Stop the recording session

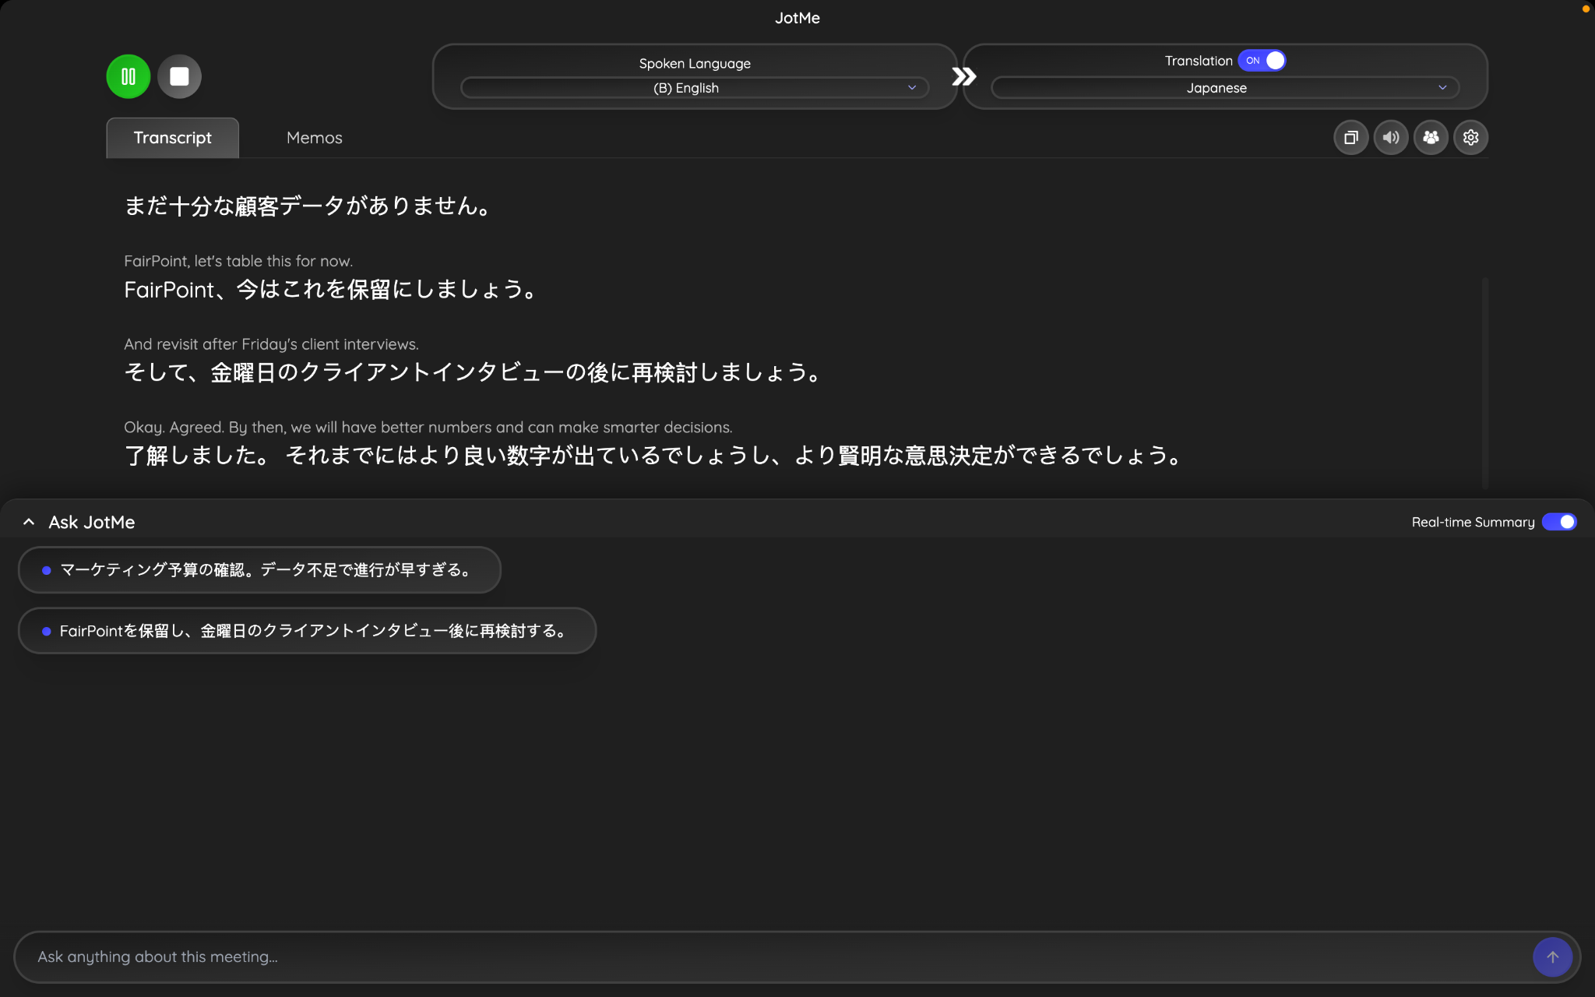click(x=179, y=76)
